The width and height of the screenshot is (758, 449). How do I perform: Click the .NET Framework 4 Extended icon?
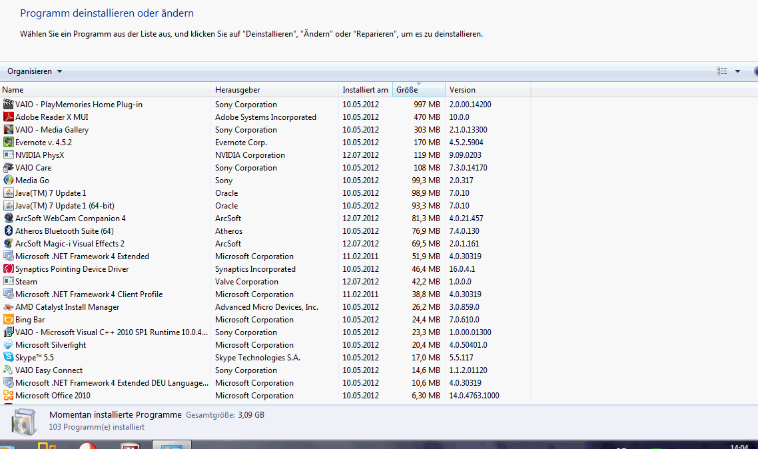tap(8, 256)
